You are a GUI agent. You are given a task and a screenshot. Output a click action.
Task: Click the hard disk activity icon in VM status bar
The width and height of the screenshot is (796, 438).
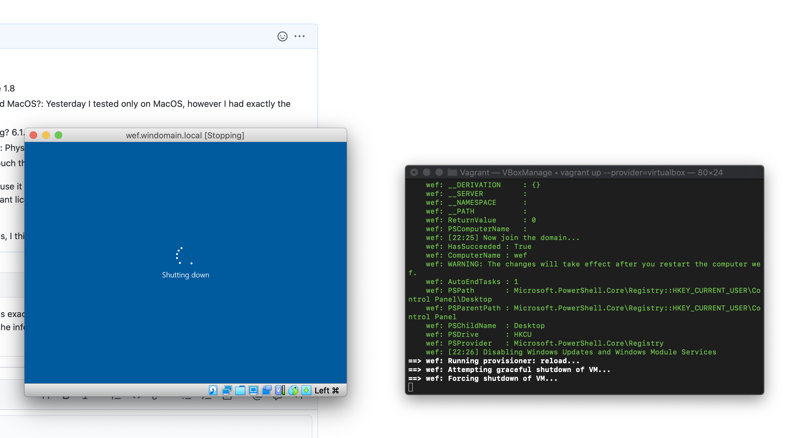click(214, 390)
